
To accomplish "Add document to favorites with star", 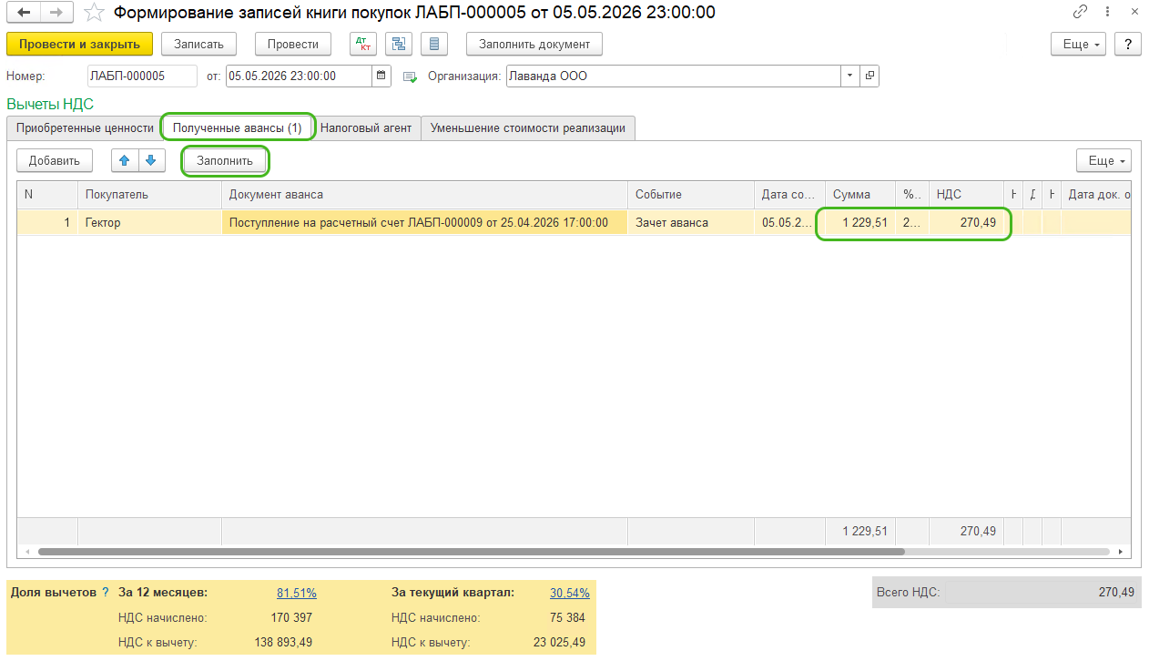I will pyautogui.click(x=93, y=13).
